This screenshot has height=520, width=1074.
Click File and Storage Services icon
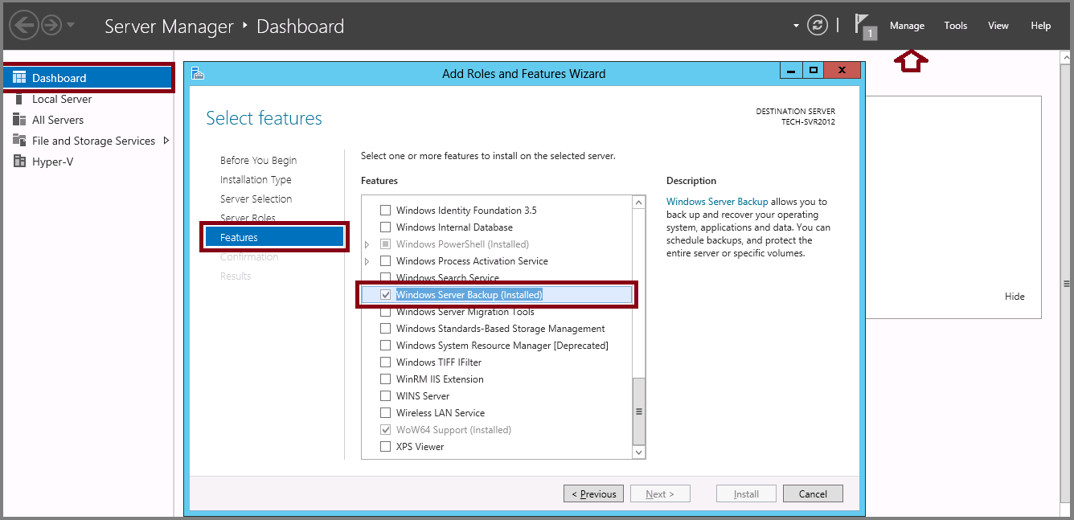coord(19,141)
